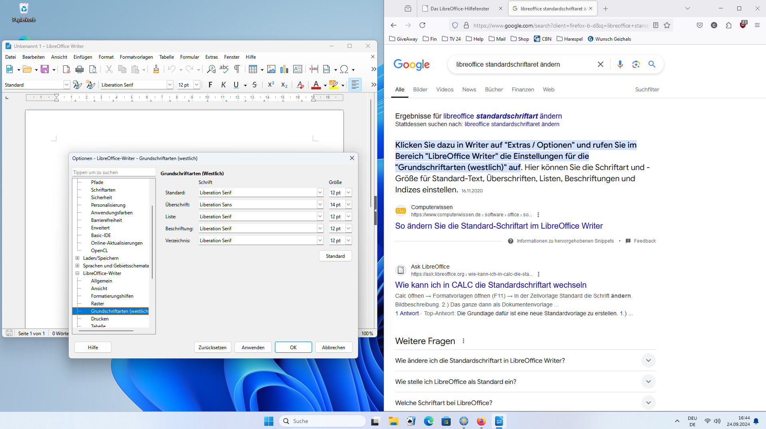The width and height of the screenshot is (766, 429).
Task: Toggle italic formatting (K) in Writer
Action: tap(223, 85)
